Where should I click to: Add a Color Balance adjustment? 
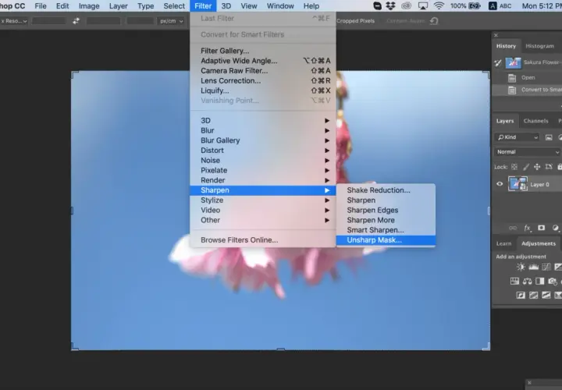pyautogui.click(x=527, y=281)
